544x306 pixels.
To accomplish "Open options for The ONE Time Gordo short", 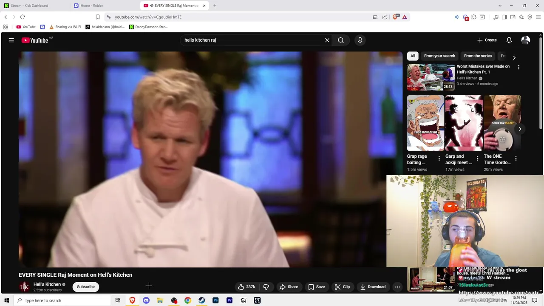I will tap(516, 159).
